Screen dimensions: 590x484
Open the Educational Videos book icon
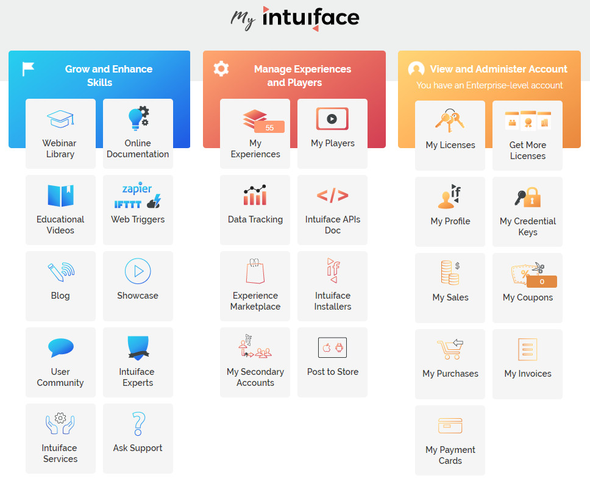click(60, 195)
